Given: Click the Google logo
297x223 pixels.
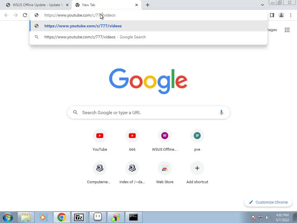Looking at the screenshot, I should (x=148, y=81).
